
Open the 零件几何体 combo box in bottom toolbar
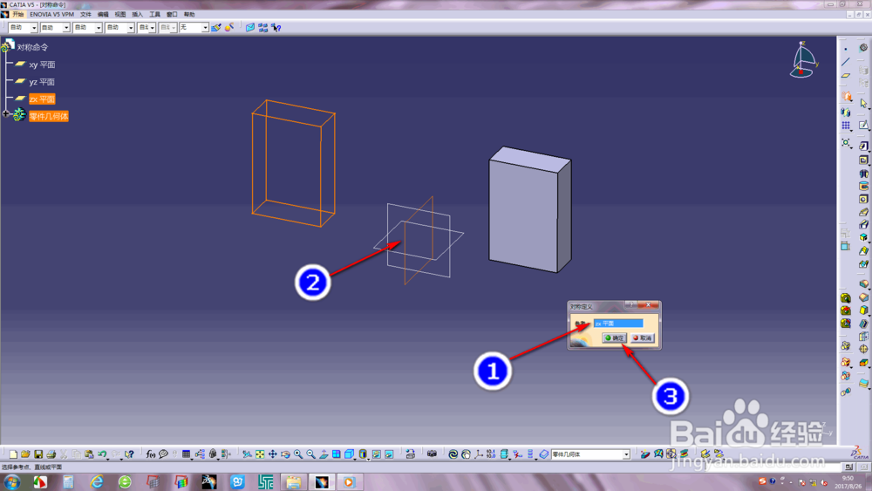point(590,454)
